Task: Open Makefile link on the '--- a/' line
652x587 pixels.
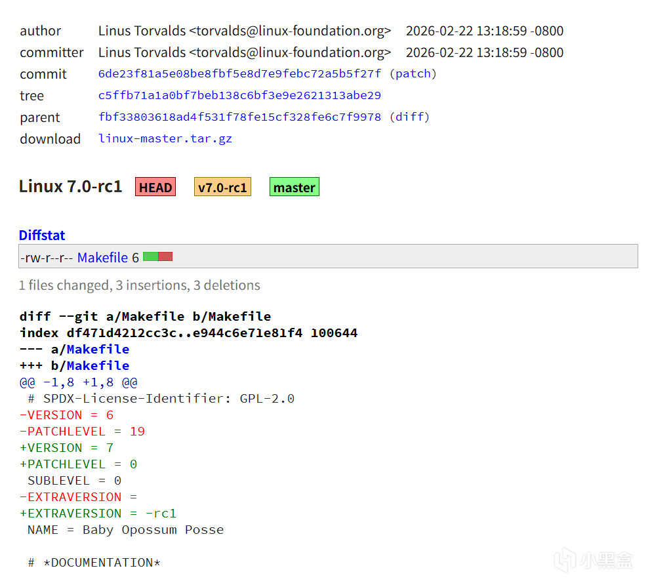Action: coord(98,350)
